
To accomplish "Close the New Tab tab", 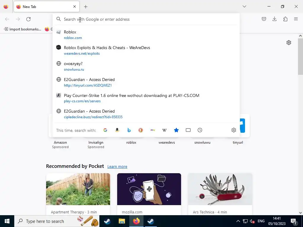I will 75,7.
